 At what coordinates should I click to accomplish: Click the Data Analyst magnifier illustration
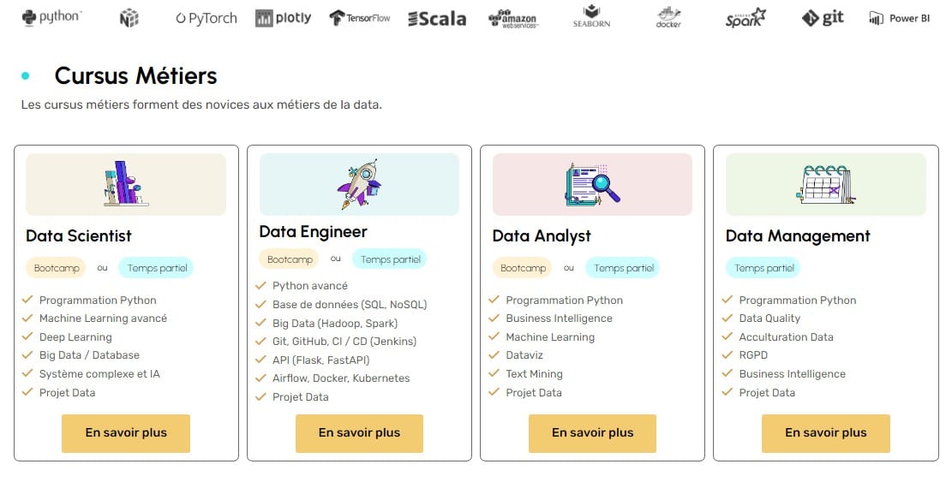point(593,184)
